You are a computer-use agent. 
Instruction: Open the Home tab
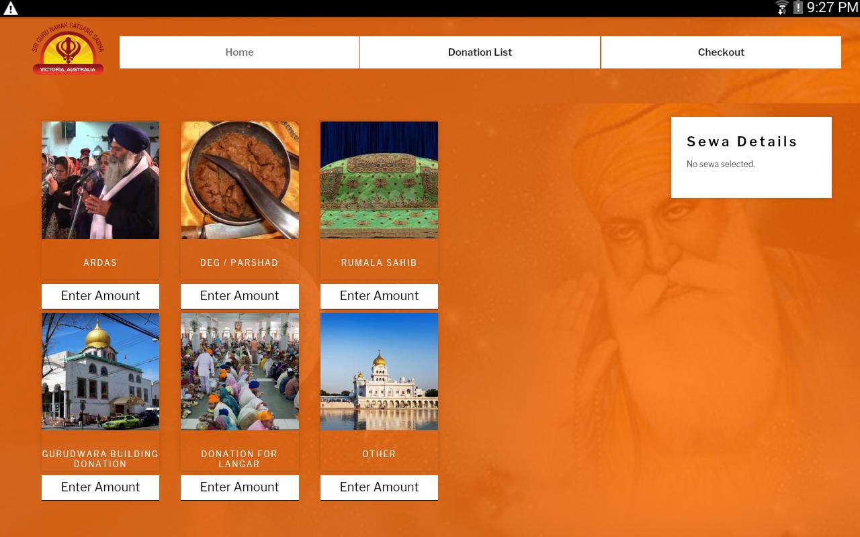coord(239,52)
